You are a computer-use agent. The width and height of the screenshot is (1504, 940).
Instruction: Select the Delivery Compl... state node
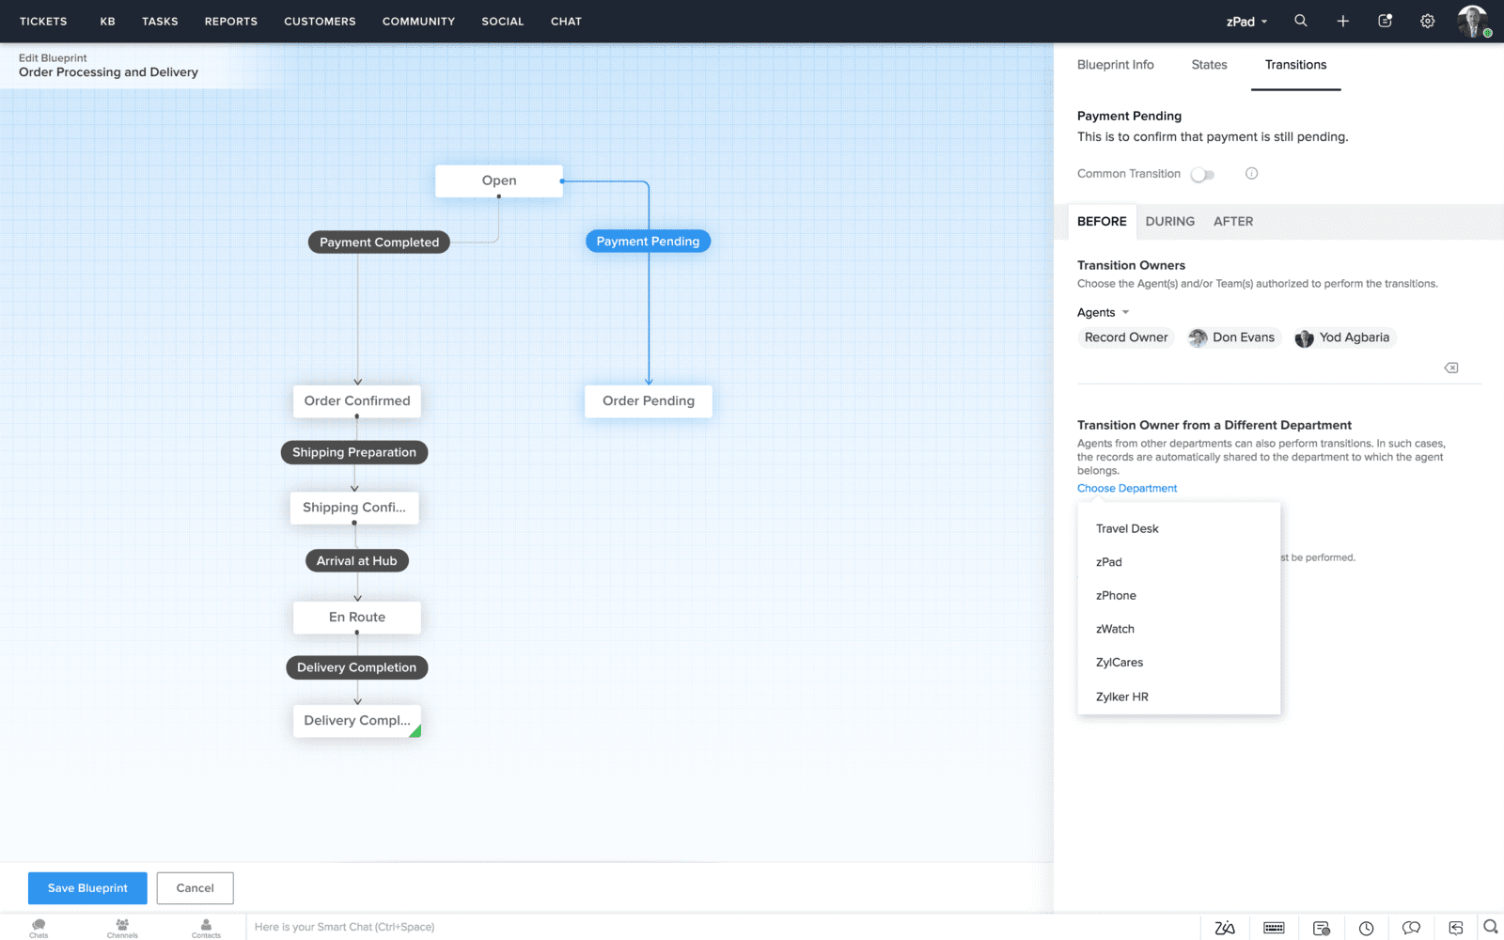pos(357,721)
